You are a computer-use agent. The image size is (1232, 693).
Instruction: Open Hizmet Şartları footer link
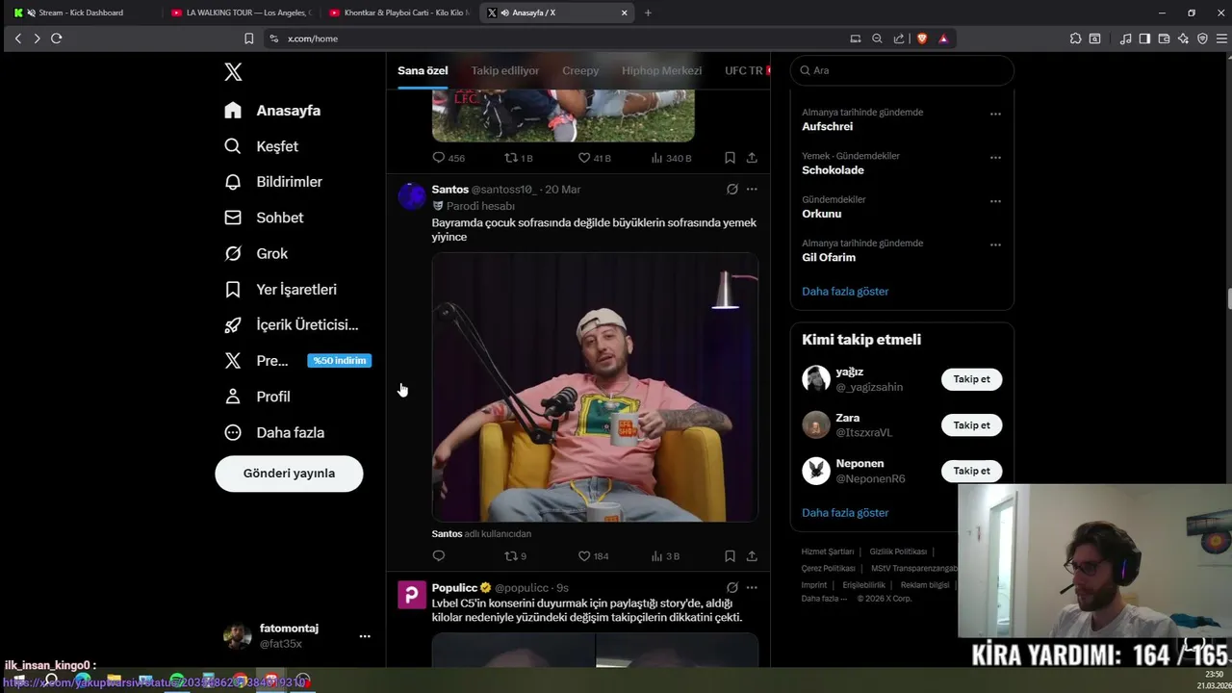tap(828, 552)
